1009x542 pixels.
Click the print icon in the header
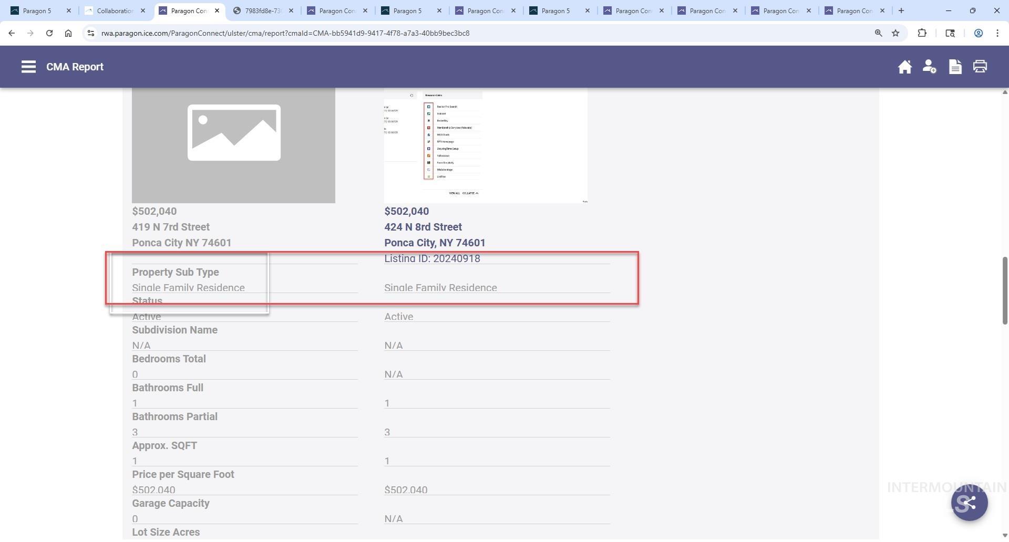tap(980, 67)
